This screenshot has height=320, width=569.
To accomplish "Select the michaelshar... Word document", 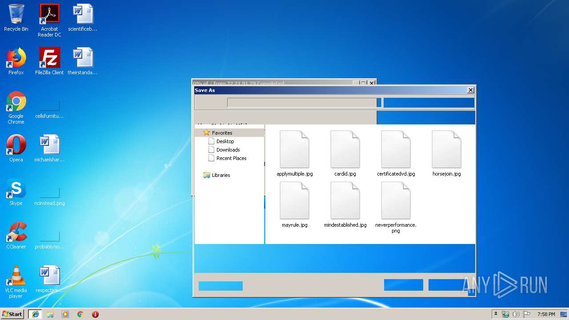I will 49,148.
